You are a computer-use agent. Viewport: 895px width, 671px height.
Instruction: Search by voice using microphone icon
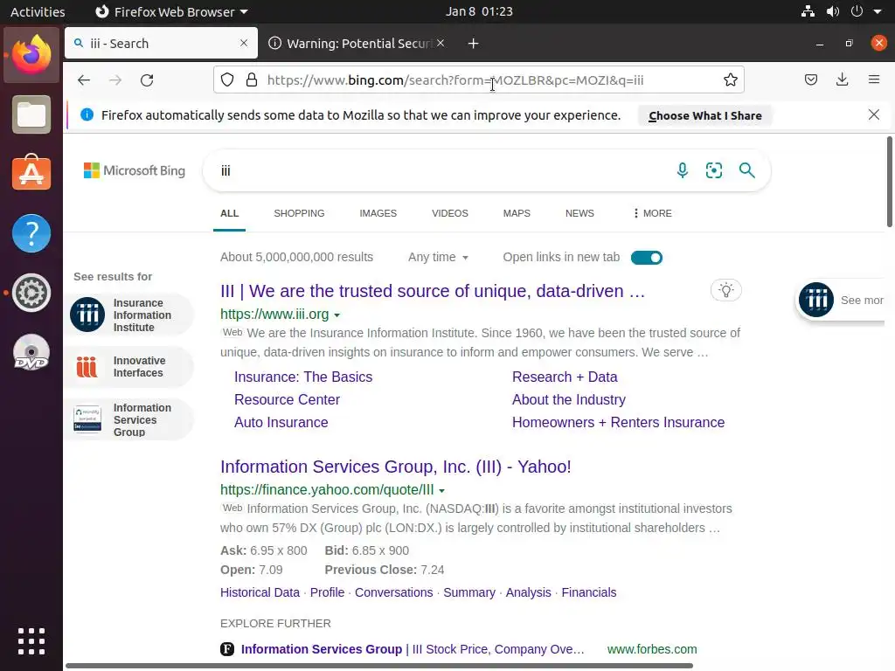point(682,170)
